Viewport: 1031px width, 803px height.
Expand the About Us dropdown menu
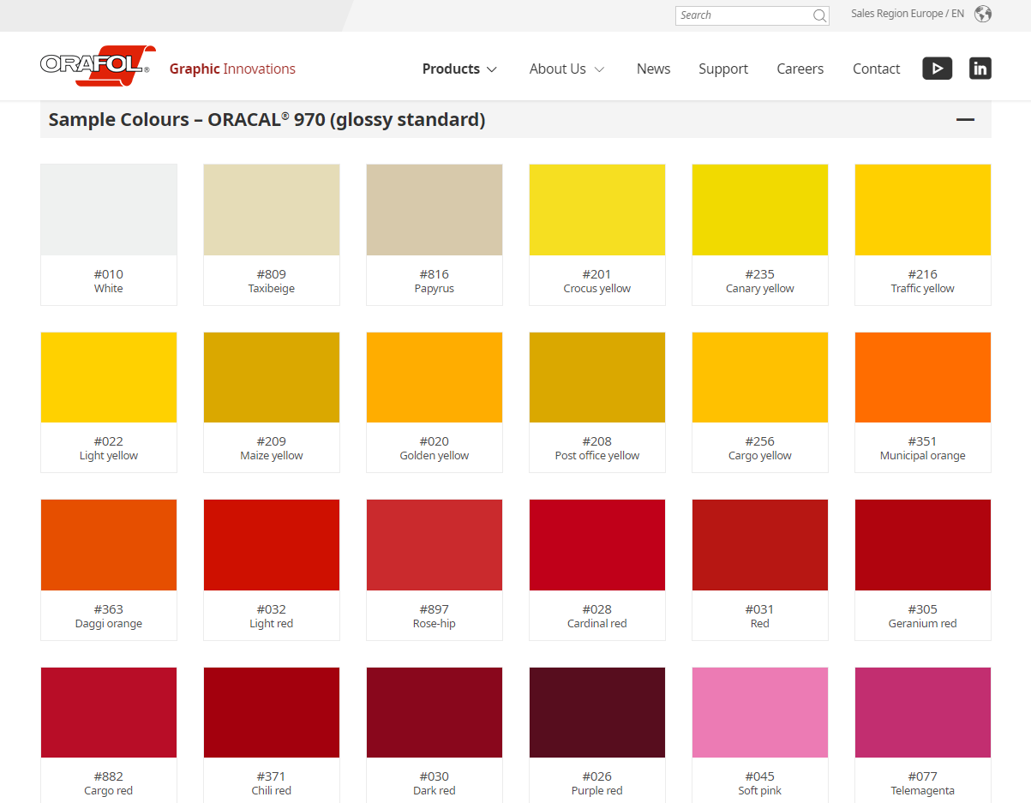pyautogui.click(x=566, y=69)
